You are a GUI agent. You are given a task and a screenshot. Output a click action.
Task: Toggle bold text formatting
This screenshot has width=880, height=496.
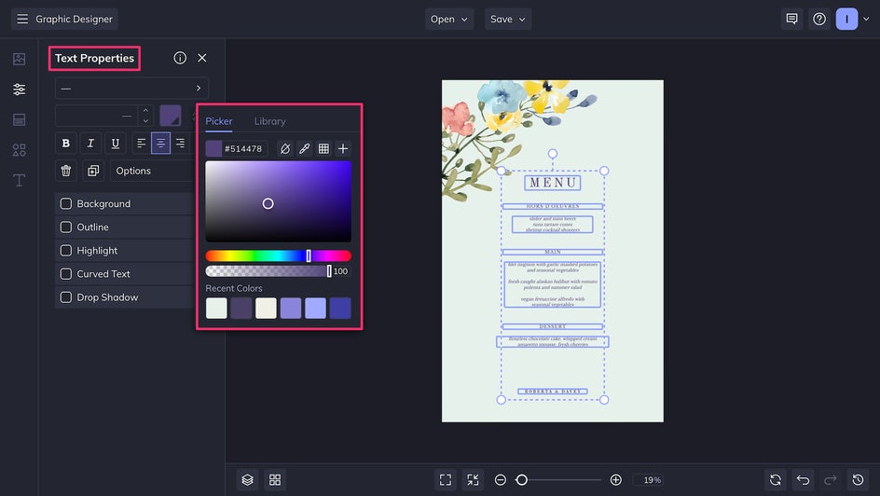click(65, 143)
